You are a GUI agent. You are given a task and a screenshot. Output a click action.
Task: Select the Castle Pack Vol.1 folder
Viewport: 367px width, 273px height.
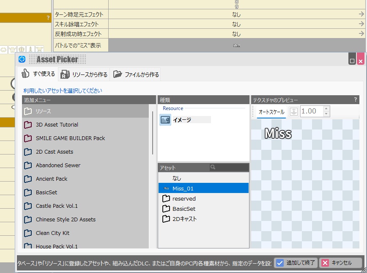click(85, 206)
